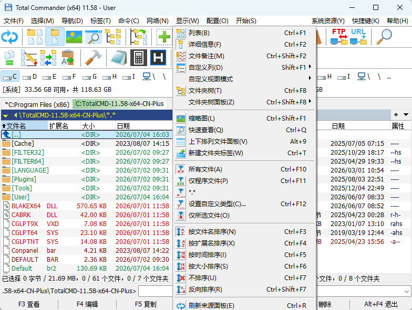Sort by left-panel 日期 column header

(144, 126)
